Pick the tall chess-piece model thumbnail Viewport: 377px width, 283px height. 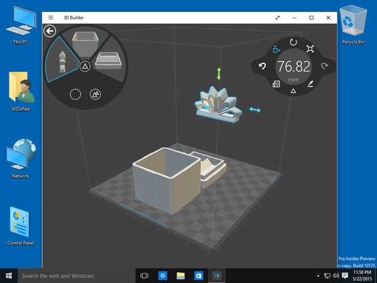coord(62,62)
